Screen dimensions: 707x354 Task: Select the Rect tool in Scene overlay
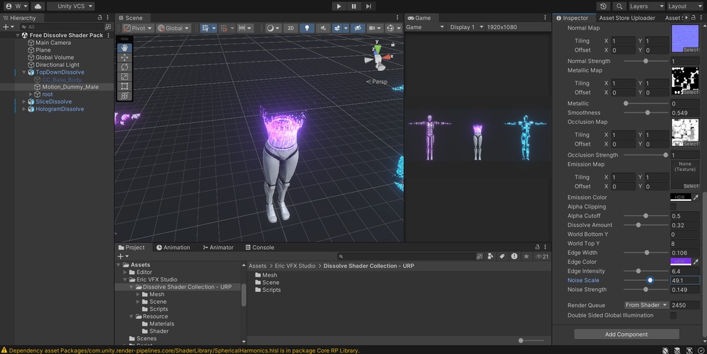(124, 86)
